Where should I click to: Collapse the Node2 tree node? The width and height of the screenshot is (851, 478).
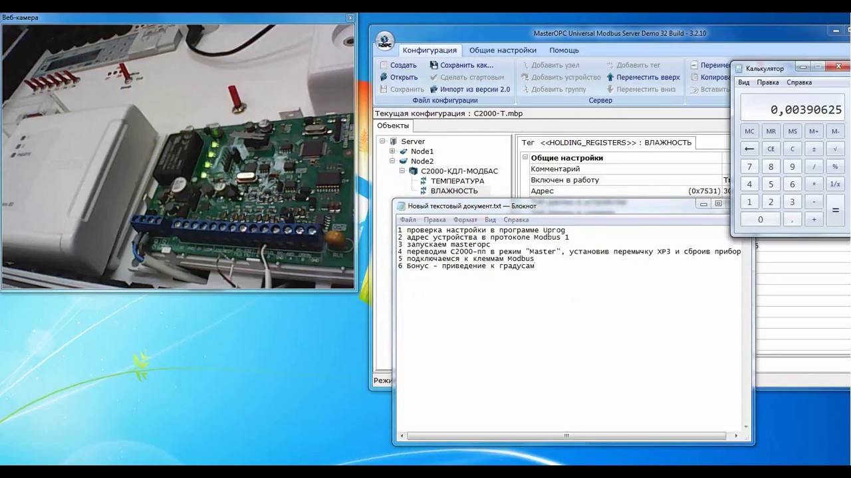tap(392, 161)
